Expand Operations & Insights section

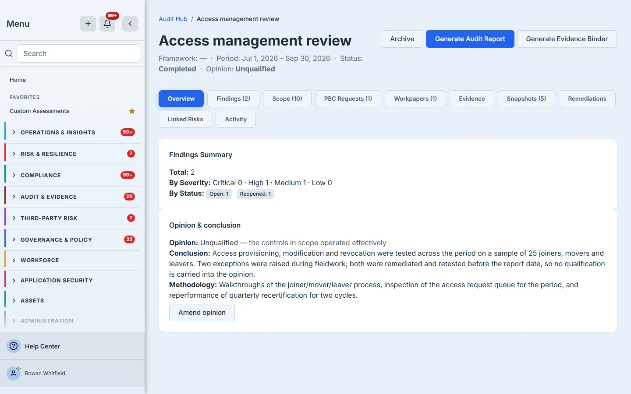[x=72, y=132]
